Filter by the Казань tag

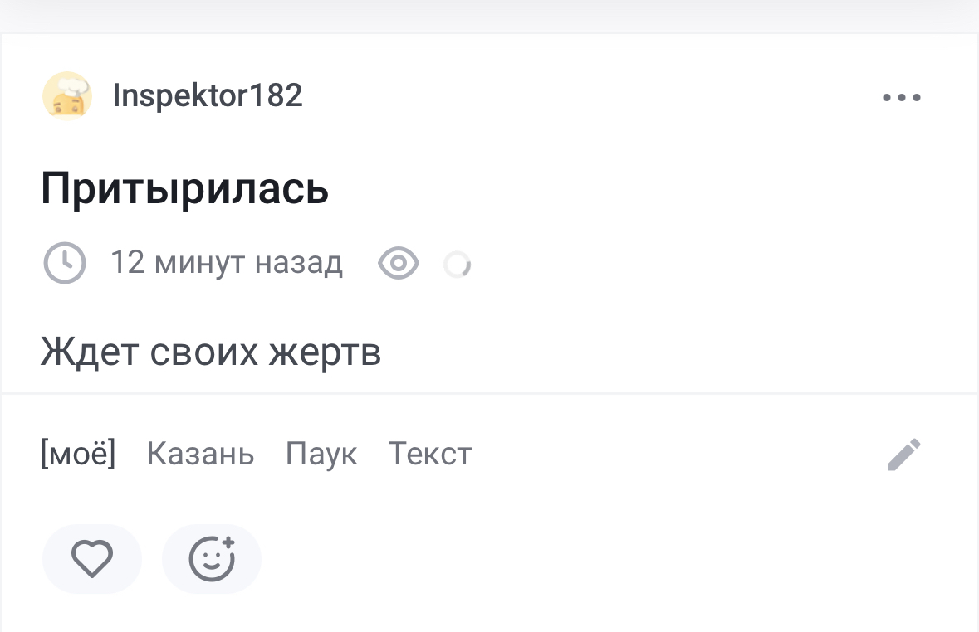[x=200, y=454]
